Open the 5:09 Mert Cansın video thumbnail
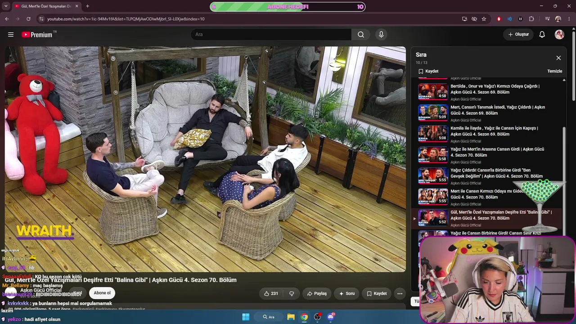This screenshot has width=576, height=324. click(x=433, y=112)
